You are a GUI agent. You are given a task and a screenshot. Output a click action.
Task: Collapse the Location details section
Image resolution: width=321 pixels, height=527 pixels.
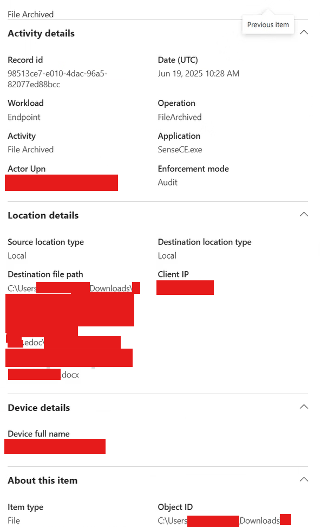click(x=304, y=214)
